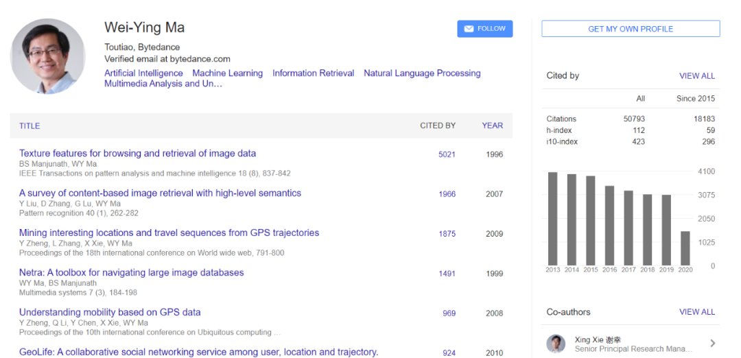View all co-authors link

[697, 312]
